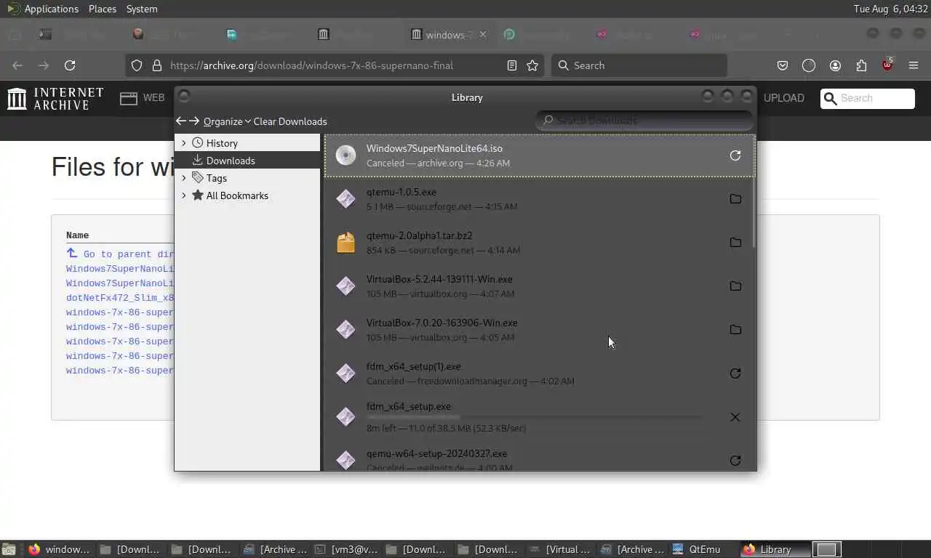Open uBlock Origin extension icon
The image size is (931, 558).
[887, 65]
